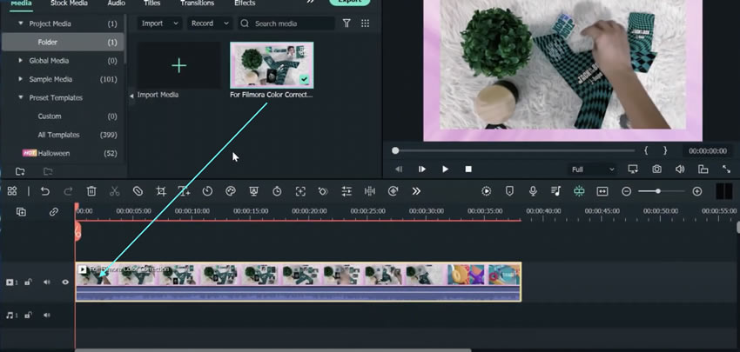
Task: Switch media view with the grid icon
Action: [x=365, y=23]
